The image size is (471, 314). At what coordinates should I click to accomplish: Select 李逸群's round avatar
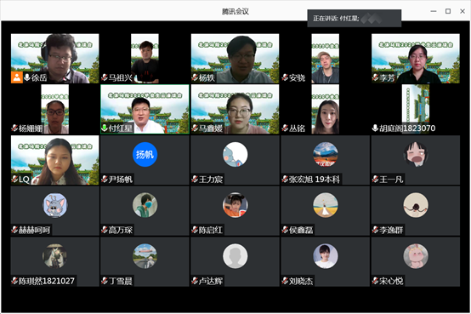pyautogui.click(x=416, y=205)
